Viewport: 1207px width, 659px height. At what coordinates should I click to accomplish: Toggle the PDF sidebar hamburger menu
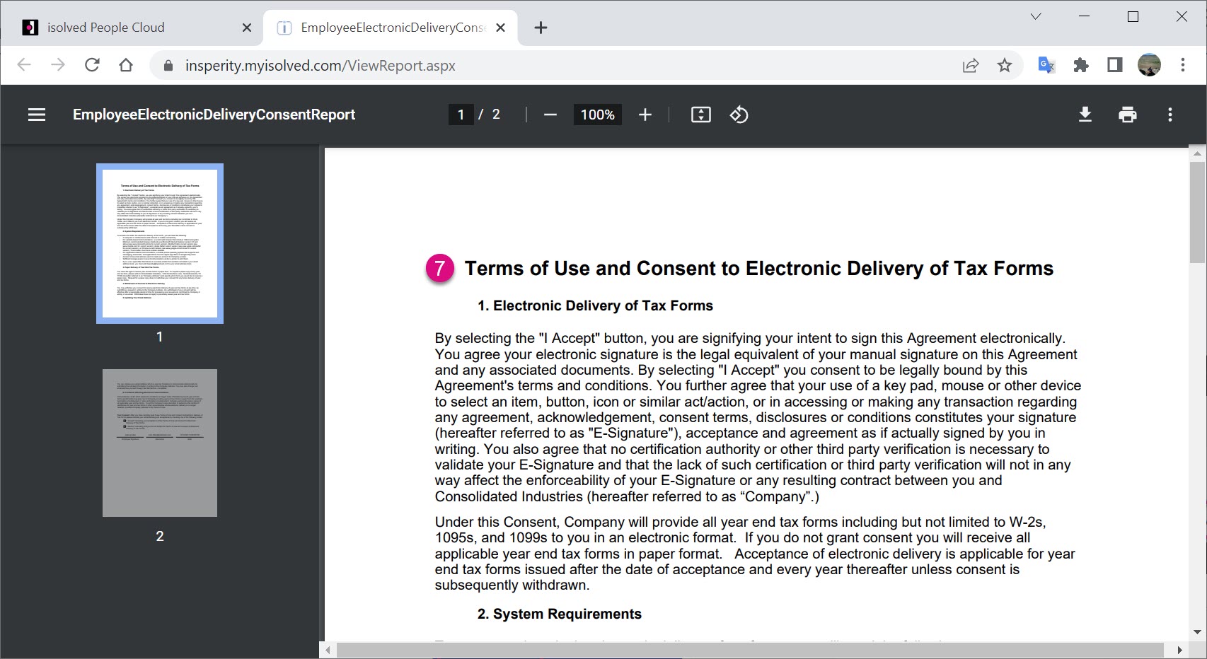[x=37, y=115]
